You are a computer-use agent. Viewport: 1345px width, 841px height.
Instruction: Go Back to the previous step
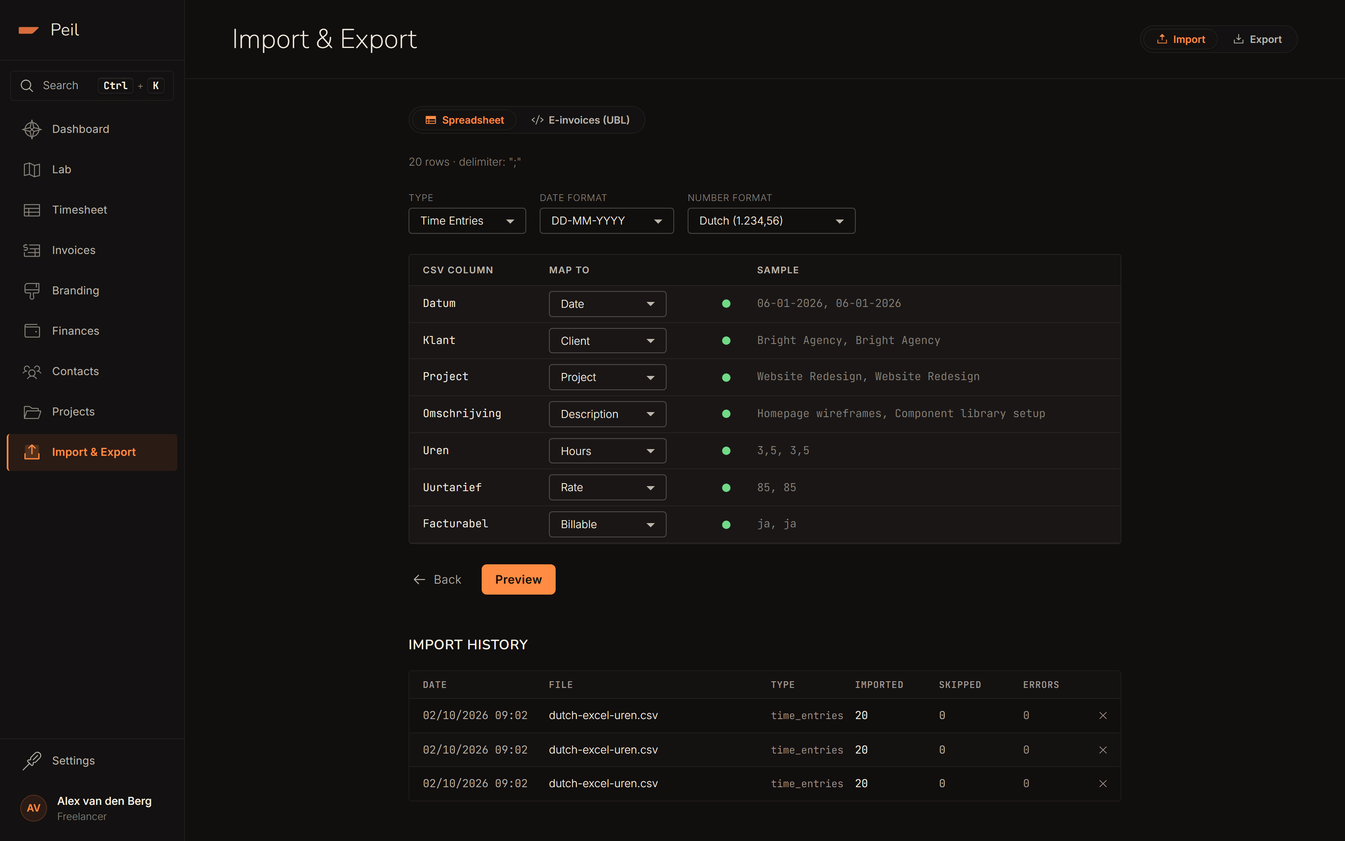pyautogui.click(x=437, y=579)
